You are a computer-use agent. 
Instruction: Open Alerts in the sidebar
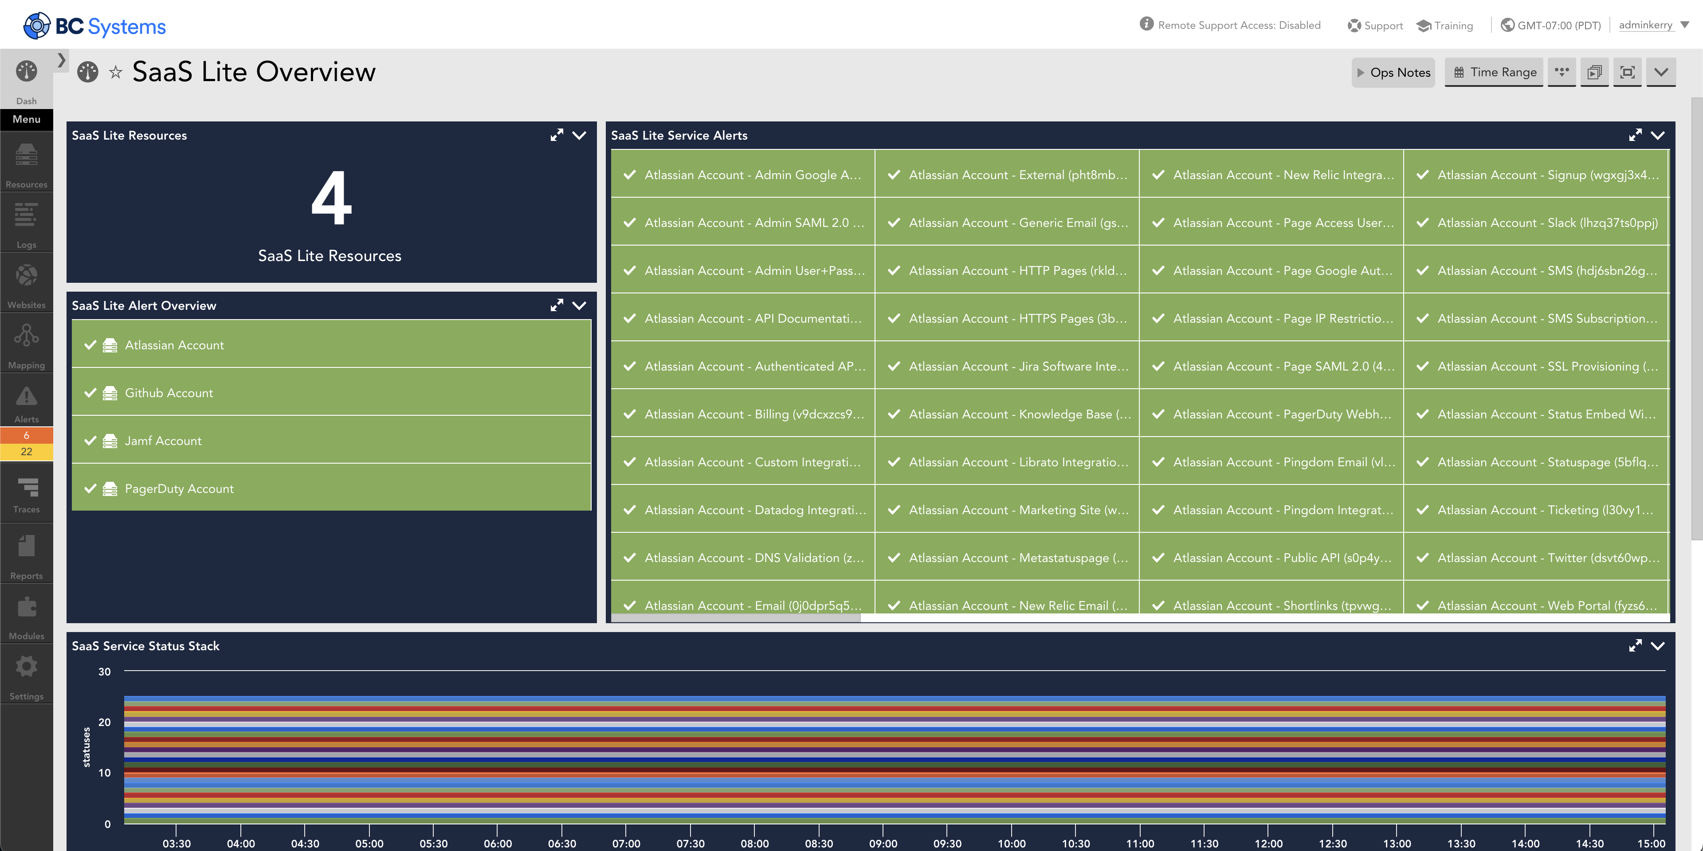27,400
